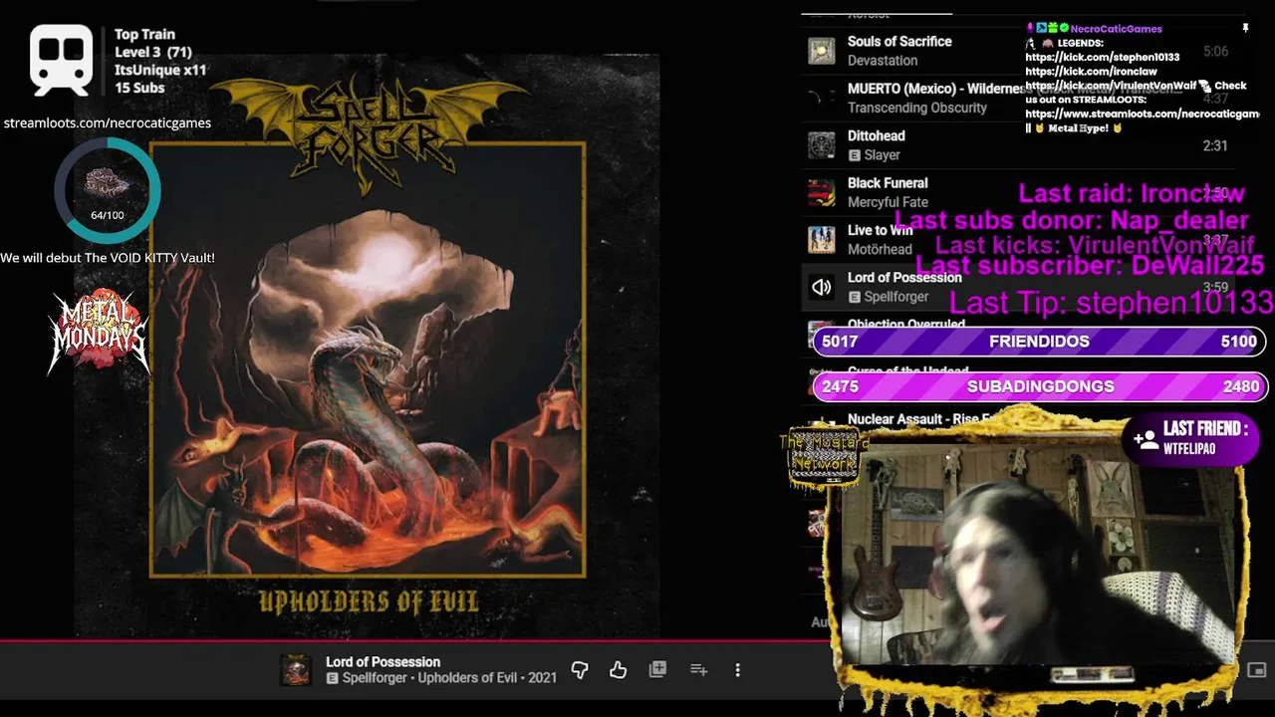Click the Metal Mondays logo
Viewport: 1275px width, 717px height.
click(99, 332)
